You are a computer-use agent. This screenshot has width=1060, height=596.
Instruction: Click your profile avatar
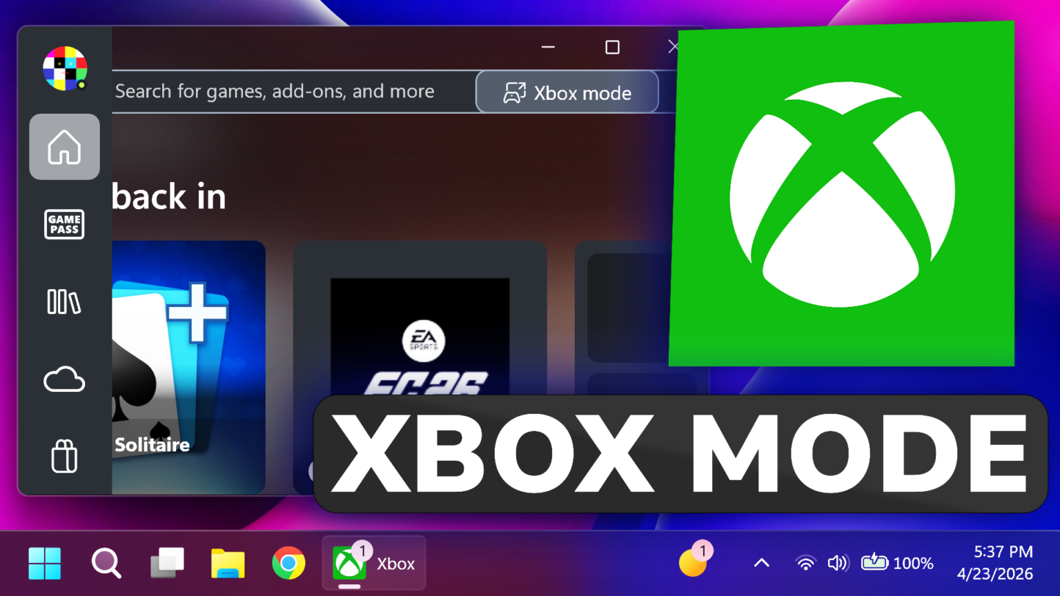(x=64, y=69)
